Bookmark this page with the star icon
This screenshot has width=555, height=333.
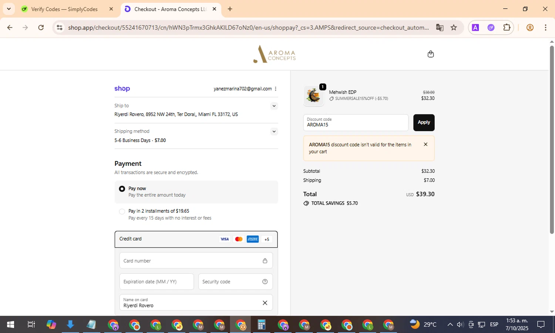coord(454,27)
